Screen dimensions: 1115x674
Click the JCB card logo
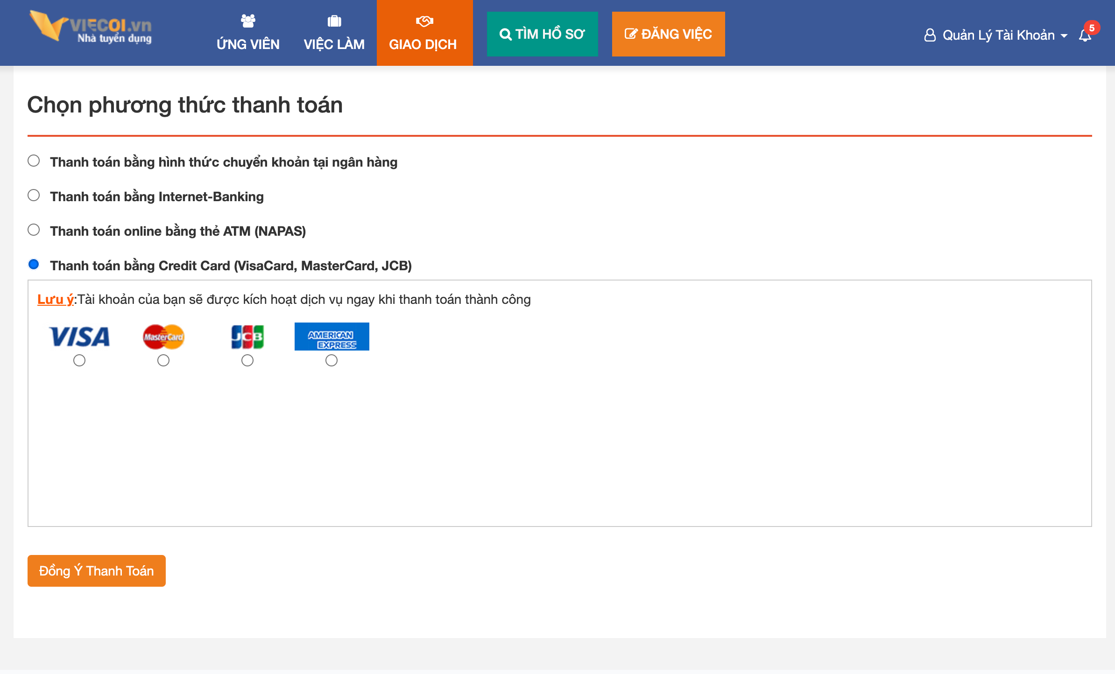tap(247, 337)
